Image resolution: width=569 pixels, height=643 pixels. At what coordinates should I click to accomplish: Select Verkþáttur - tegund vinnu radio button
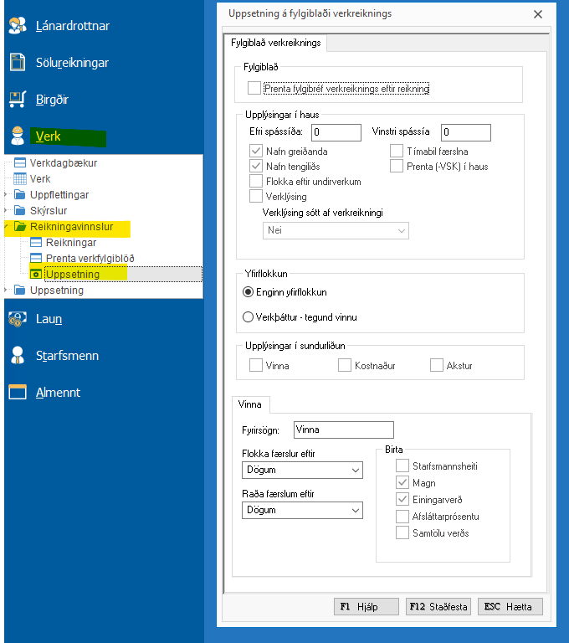click(x=248, y=316)
